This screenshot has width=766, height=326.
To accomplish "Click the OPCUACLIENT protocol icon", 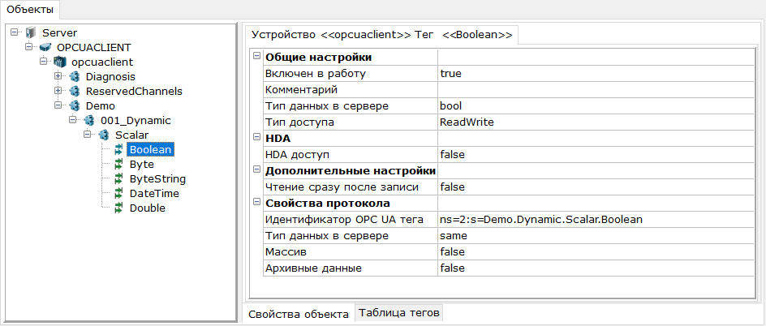I will coord(45,47).
